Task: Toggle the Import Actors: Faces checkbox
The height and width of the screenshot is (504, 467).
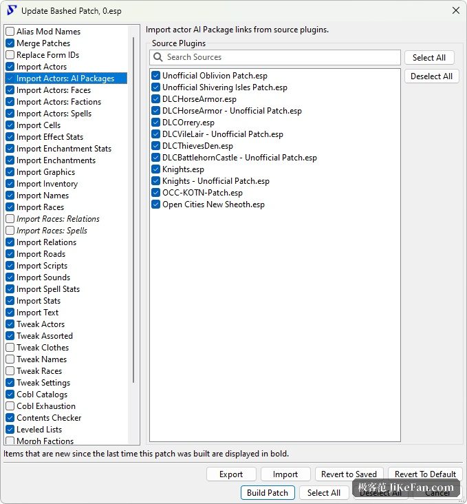Action: (x=10, y=90)
